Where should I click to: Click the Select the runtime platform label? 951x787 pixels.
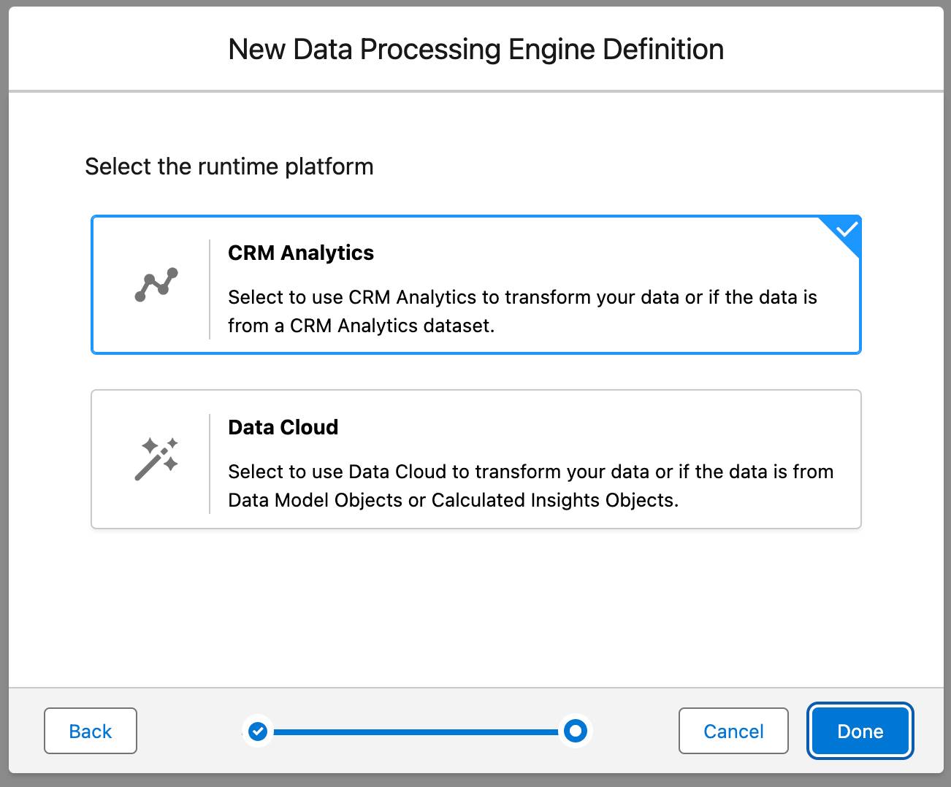(229, 166)
